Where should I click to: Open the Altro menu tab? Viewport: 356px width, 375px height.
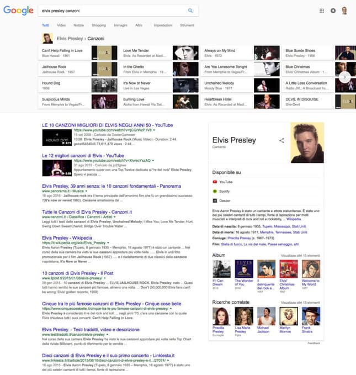tap(139, 25)
